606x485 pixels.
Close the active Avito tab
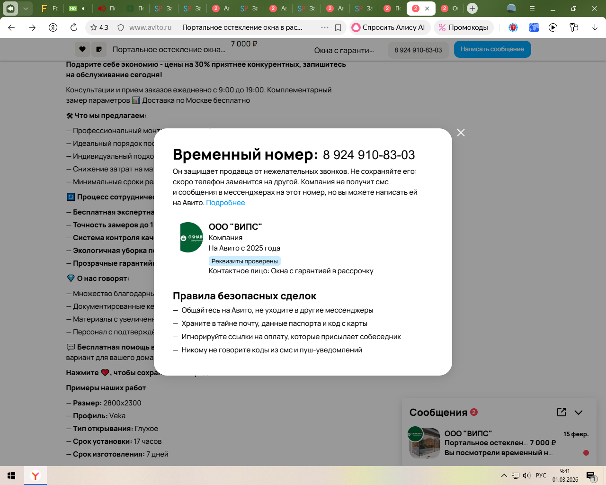[x=427, y=8]
